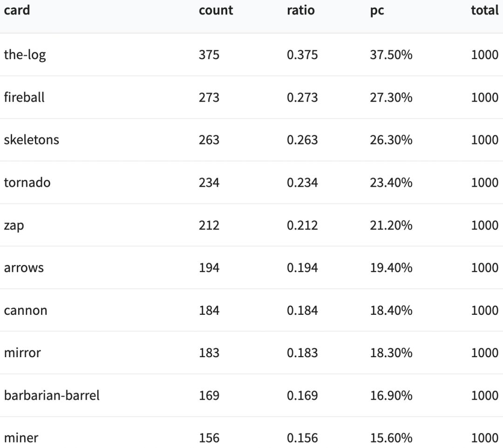
Task: Click the 'arrows' card cell
Action: [x=24, y=268]
